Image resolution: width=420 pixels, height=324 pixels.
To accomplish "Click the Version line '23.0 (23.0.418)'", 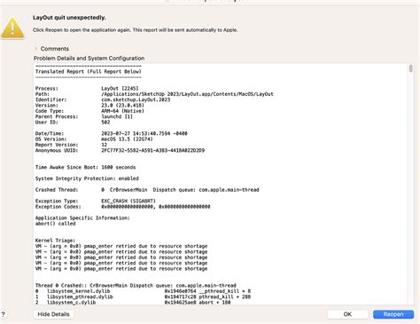I will [x=89, y=106].
